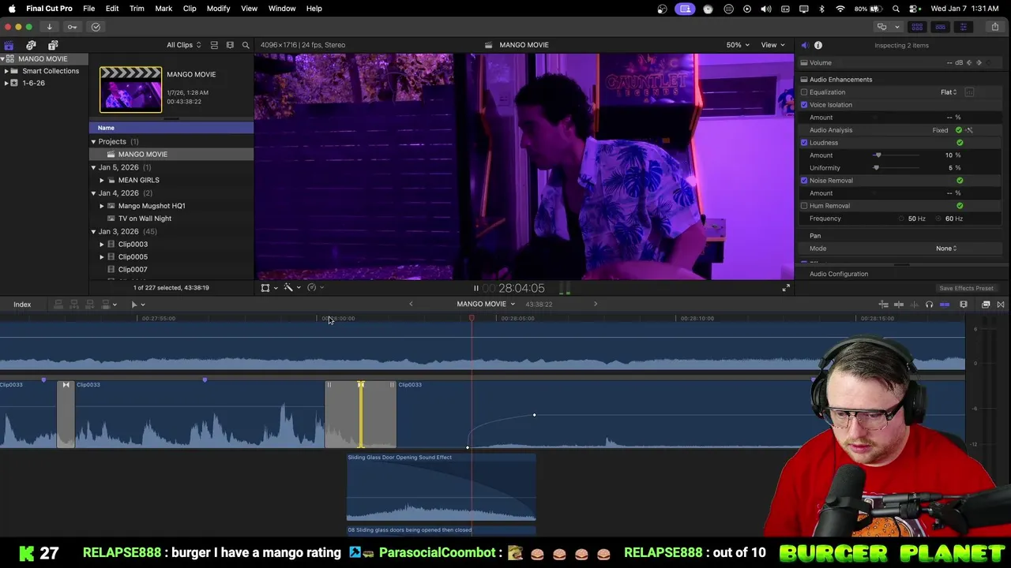Open the Flat equalization preset dropdown
This screenshot has height=568, width=1011.
[x=949, y=92]
